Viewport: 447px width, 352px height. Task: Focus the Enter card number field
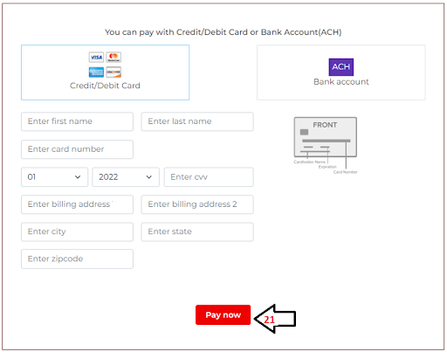click(77, 149)
